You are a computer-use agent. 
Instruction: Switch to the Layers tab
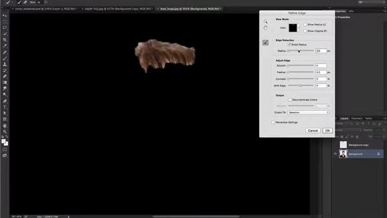pyautogui.click(x=344, y=119)
